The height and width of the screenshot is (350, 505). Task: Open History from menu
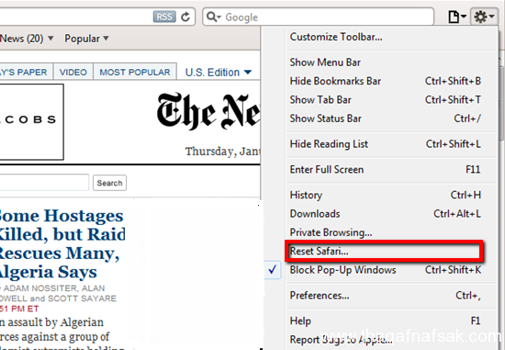391,195
